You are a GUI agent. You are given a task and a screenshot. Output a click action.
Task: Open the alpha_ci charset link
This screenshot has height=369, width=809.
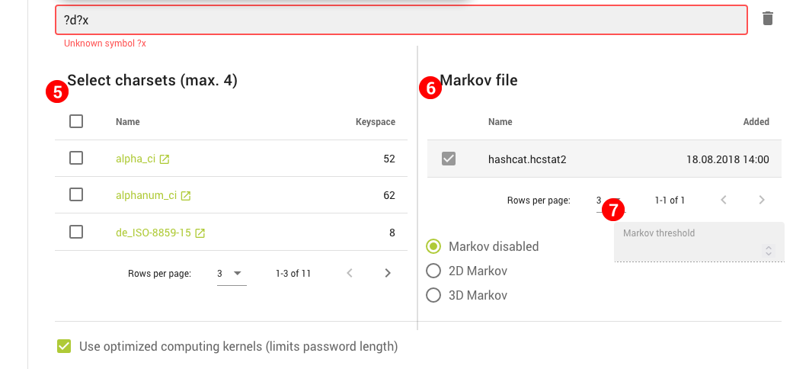pos(136,159)
